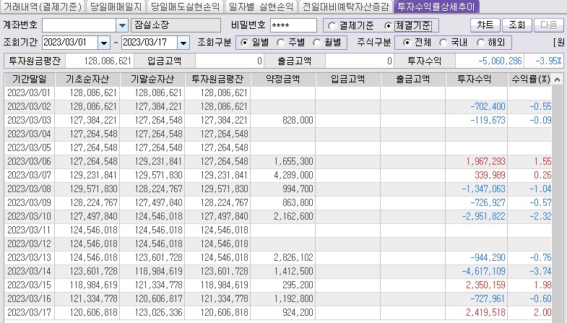Click the -3.74 return rate cell
This screenshot has width=567, height=323.
point(530,271)
